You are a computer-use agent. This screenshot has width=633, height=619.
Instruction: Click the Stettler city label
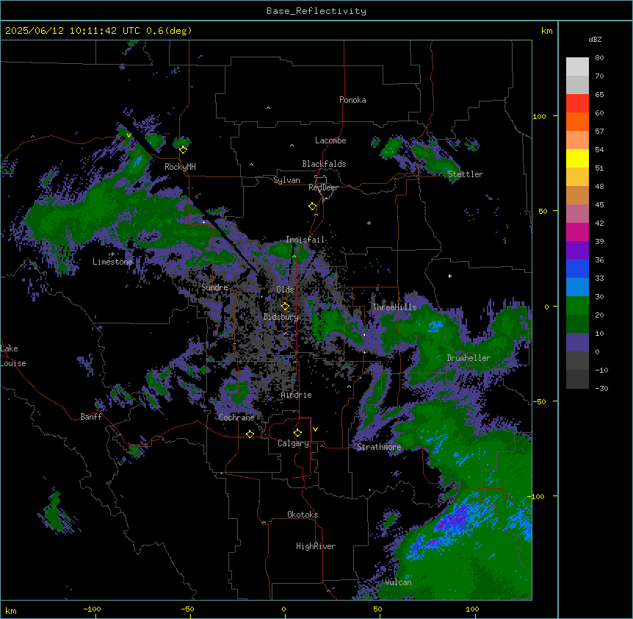point(466,174)
